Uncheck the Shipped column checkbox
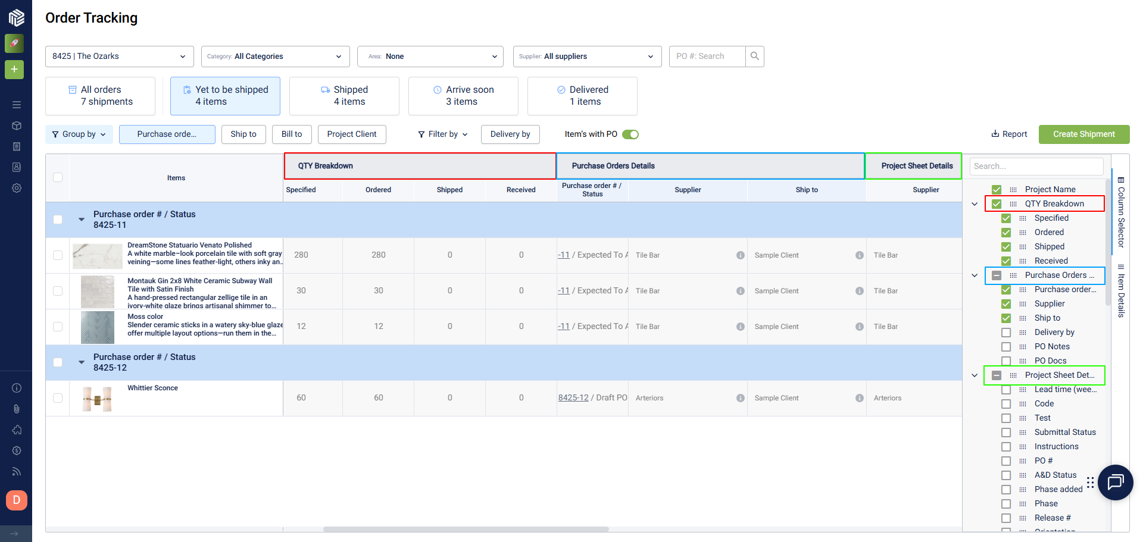 point(1006,247)
